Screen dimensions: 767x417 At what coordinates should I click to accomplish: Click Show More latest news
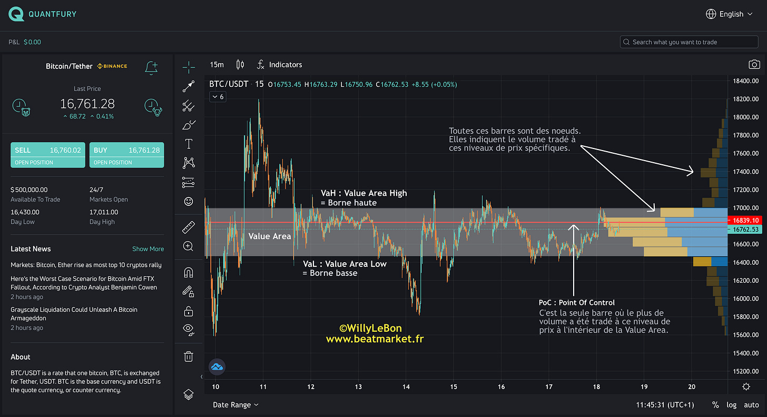(148, 249)
